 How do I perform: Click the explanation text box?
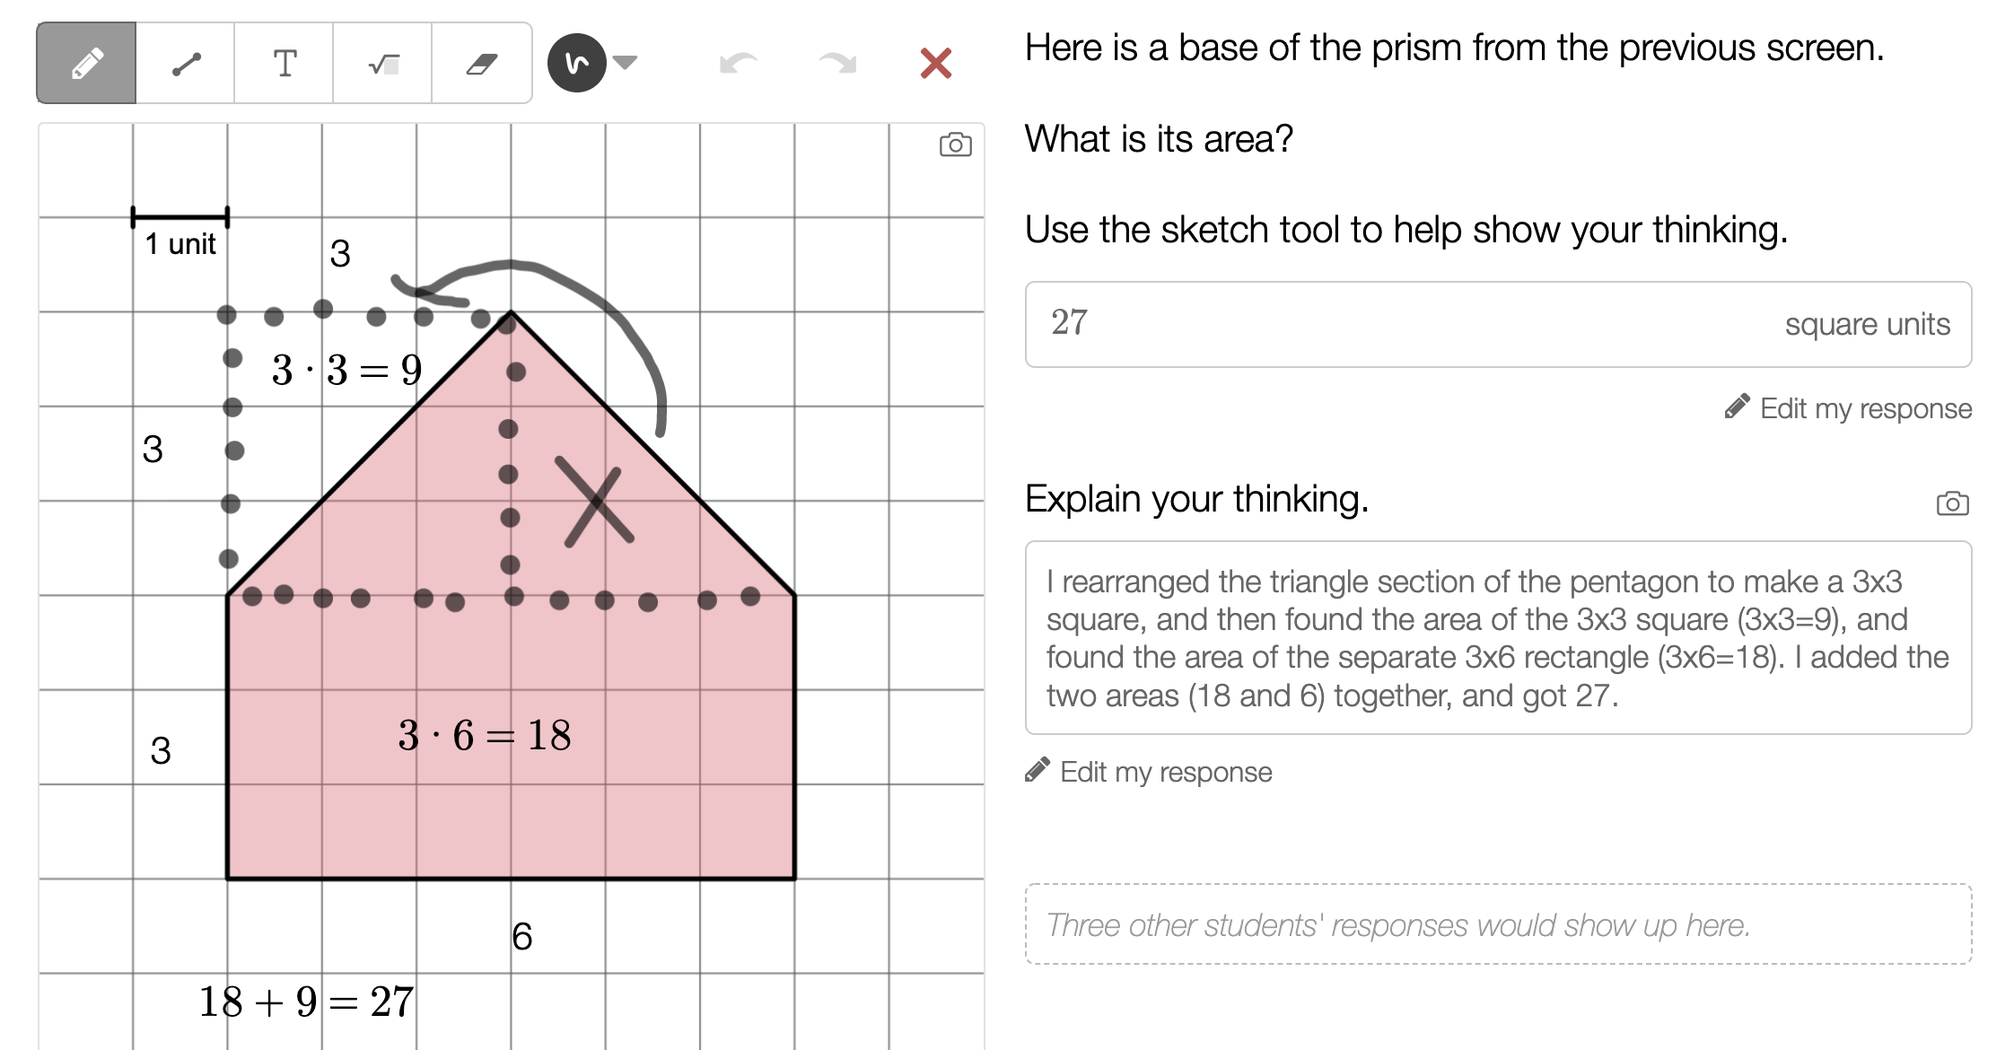coord(1497,637)
